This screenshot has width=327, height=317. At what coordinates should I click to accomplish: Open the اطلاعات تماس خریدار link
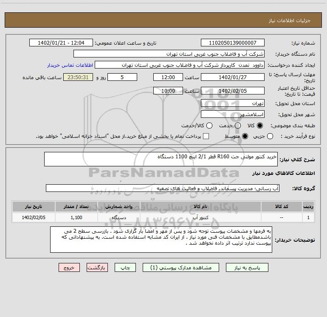coord(70,65)
